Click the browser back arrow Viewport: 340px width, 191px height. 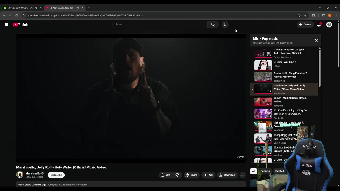4,15
